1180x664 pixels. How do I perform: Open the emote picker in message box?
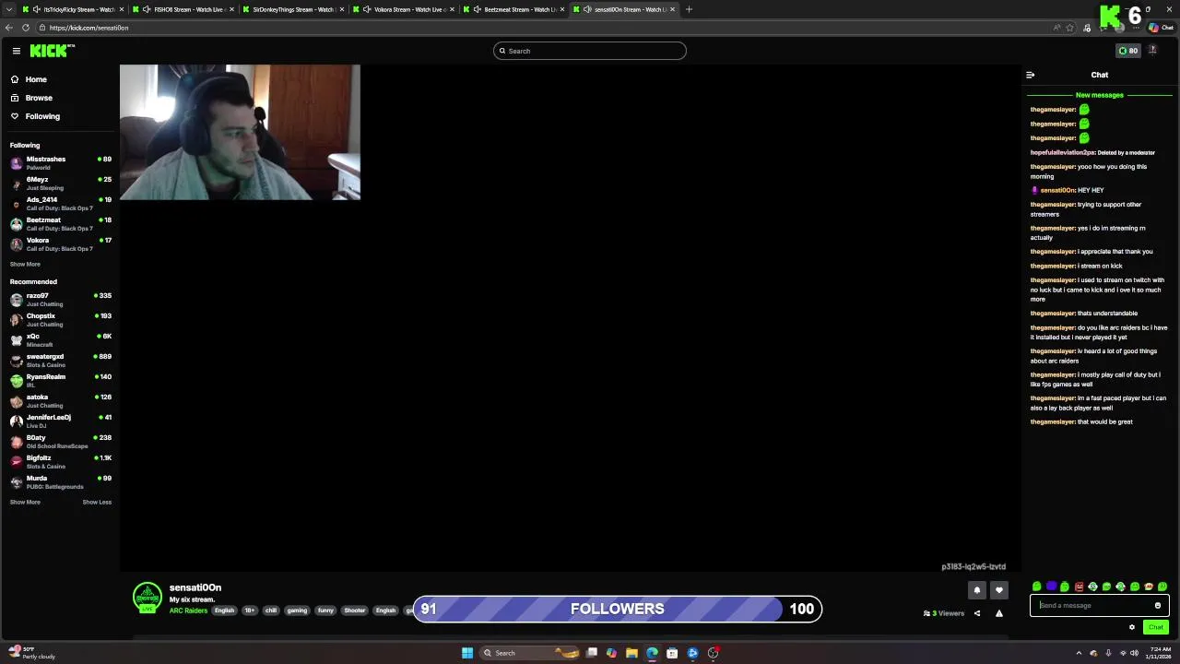point(1158,606)
